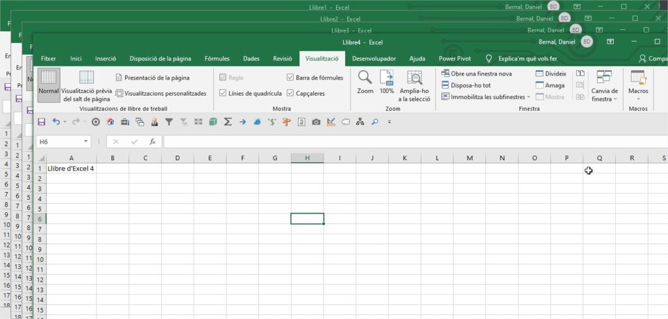This screenshot has height=319, width=668.
Task: Open the Desenvolupador tab
Action: coord(374,59)
